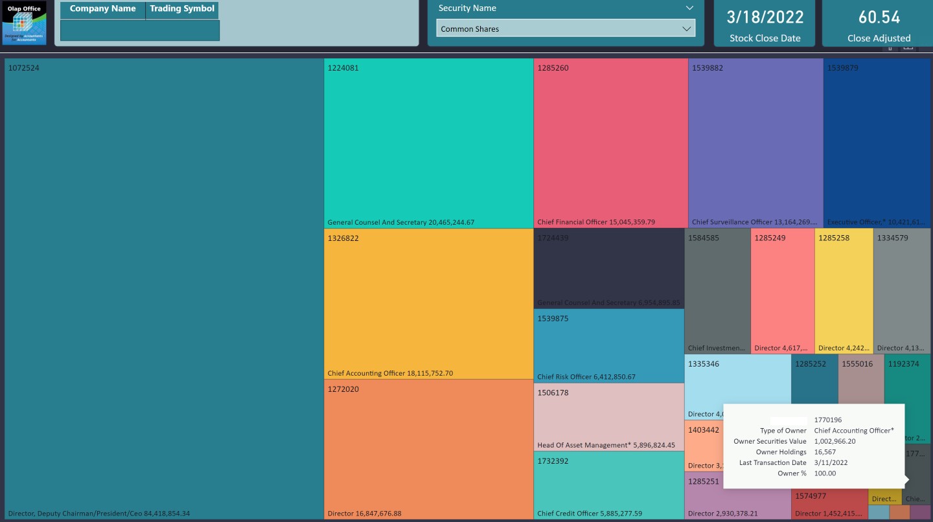Sort by the Trading Symbol column header
This screenshot has width=933, height=522.
[x=182, y=10]
